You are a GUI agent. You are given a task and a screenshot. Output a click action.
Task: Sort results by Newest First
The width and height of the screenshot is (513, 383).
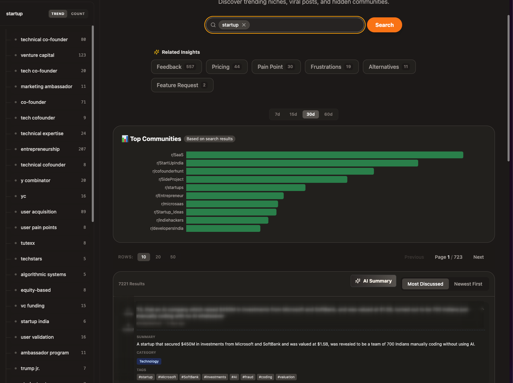pyautogui.click(x=468, y=284)
